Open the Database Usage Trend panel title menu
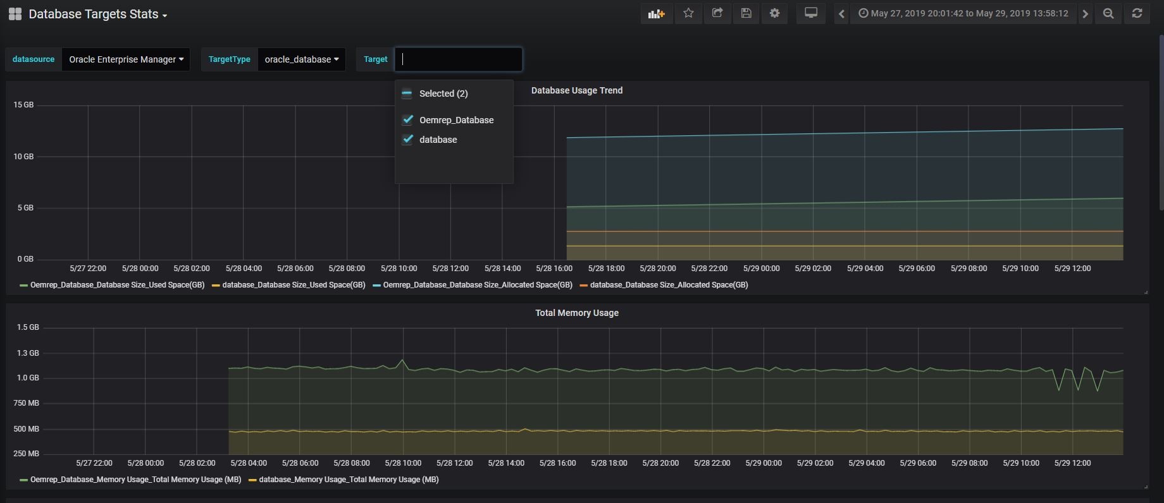The height and width of the screenshot is (503, 1164). (577, 90)
